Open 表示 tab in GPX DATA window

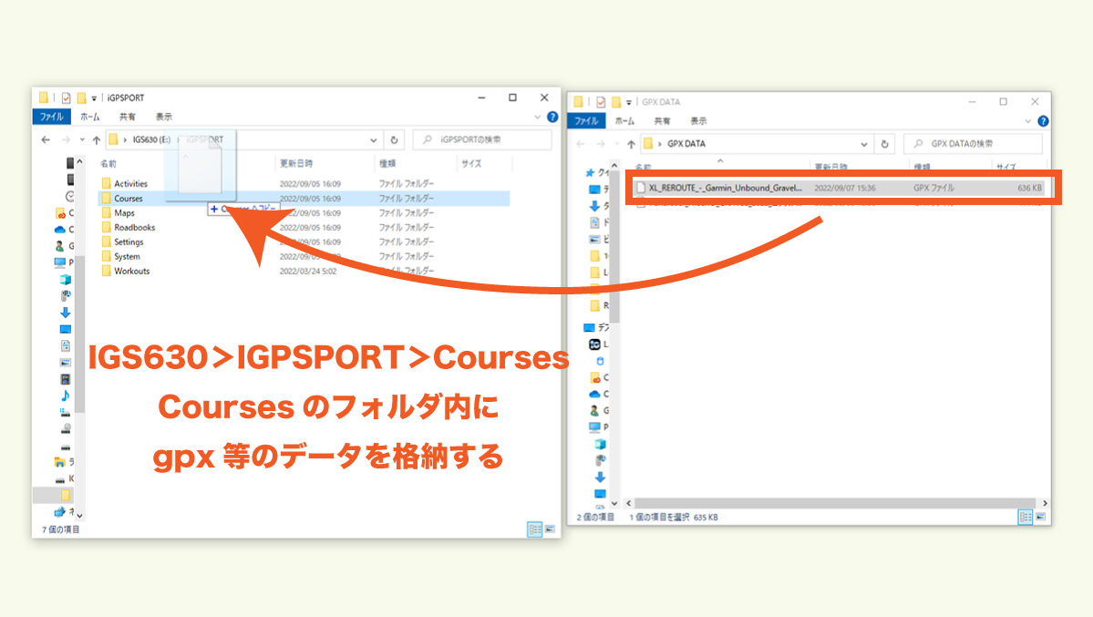[x=698, y=120]
